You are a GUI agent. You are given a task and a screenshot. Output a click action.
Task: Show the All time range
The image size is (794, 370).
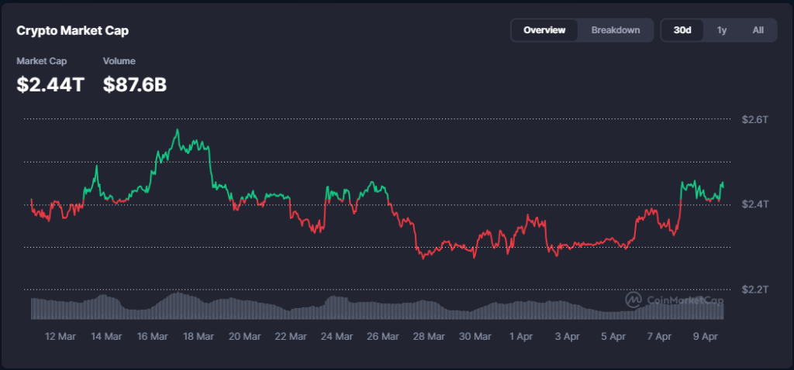[x=758, y=30]
